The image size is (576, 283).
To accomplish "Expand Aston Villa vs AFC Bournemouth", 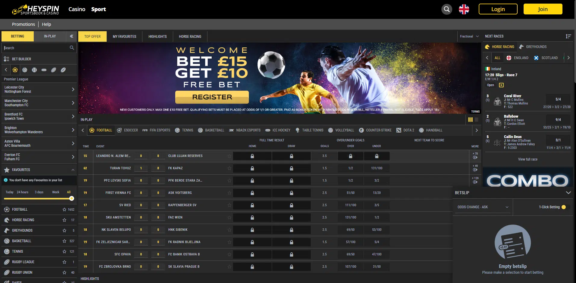I will tap(39, 143).
